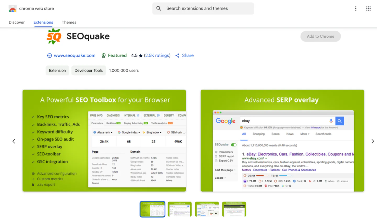This screenshot has height=224, width=377.
Task: Go to next screenshot with right arrow
Action: pos(373,141)
